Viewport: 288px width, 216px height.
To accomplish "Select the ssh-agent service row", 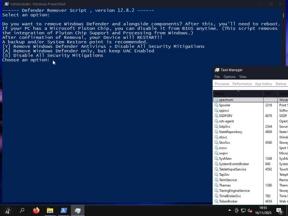I will point(250,121).
